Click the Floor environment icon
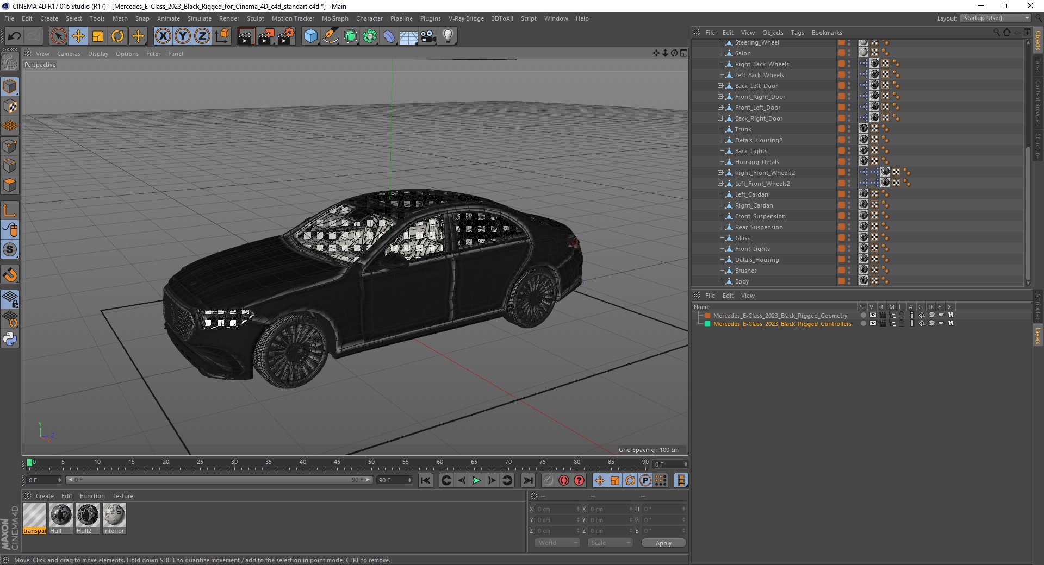 pos(408,36)
